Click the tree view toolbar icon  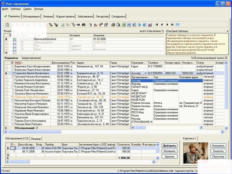(x=68, y=25)
